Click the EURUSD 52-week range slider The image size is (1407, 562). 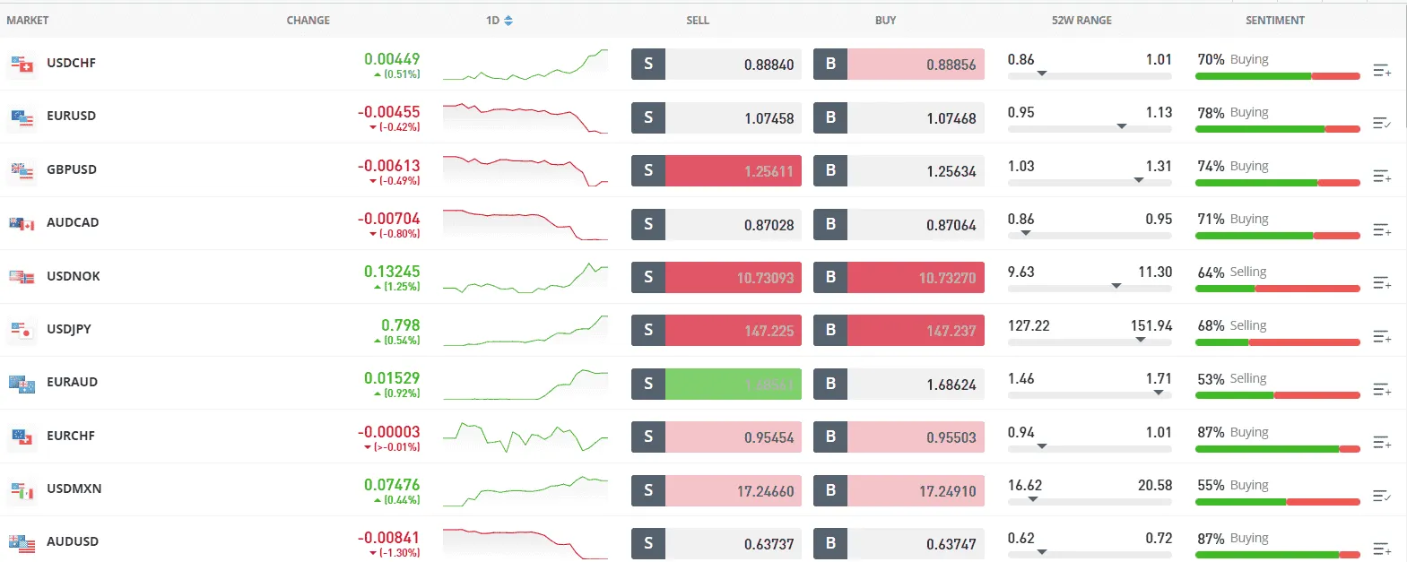tap(1090, 128)
